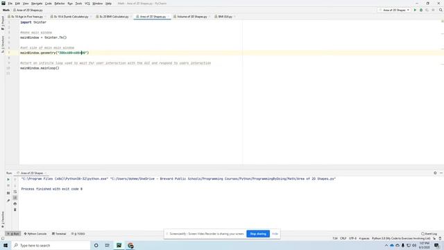Click the "Process finished with exit code 0" text
Image resolution: width=444 pixels, height=250 pixels.
(52, 189)
